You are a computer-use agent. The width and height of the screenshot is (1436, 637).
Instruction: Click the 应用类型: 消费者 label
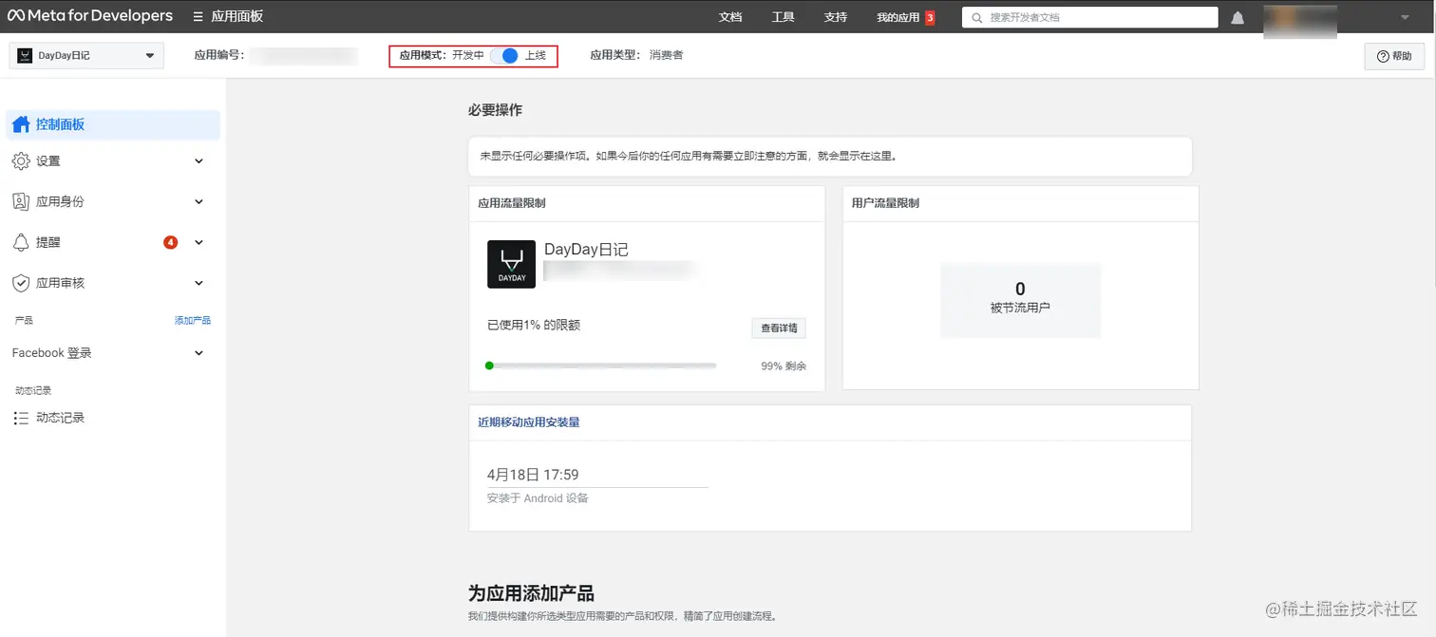point(636,55)
